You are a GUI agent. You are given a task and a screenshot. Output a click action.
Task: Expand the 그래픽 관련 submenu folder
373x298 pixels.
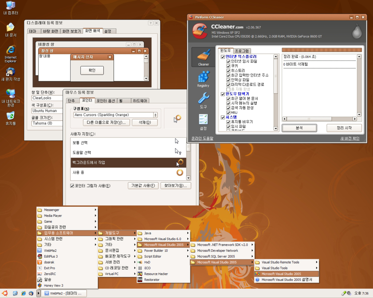click(117, 239)
